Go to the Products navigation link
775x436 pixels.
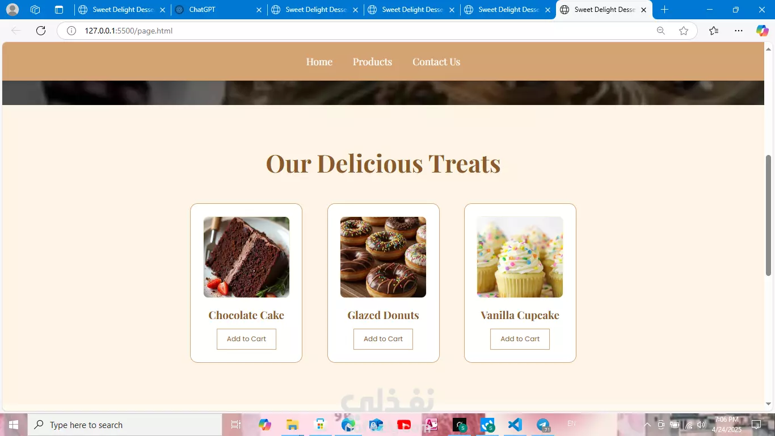point(372,62)
